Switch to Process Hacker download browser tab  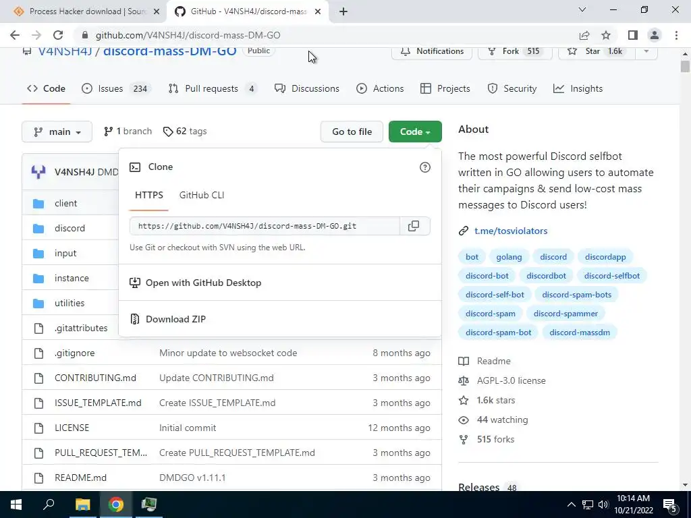pos(82,11)
